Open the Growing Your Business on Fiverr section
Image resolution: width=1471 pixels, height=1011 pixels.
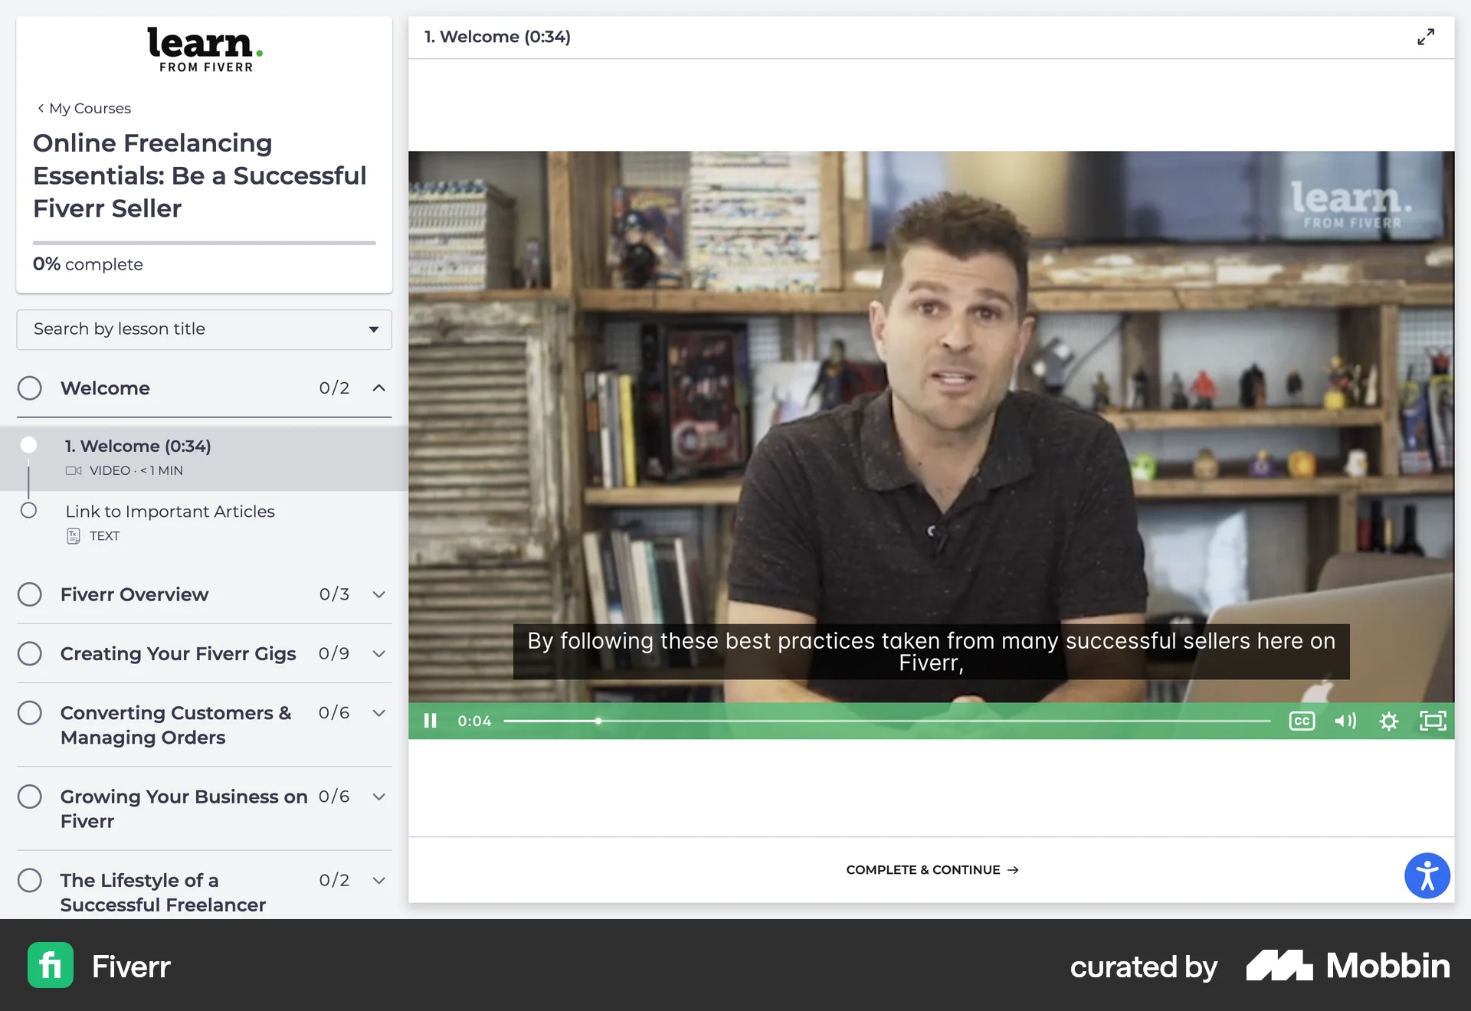pyautogui.click(x=378, y=797)
